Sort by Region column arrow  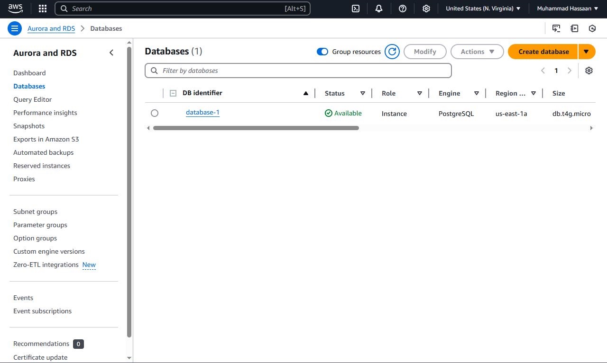click(533, 93)
